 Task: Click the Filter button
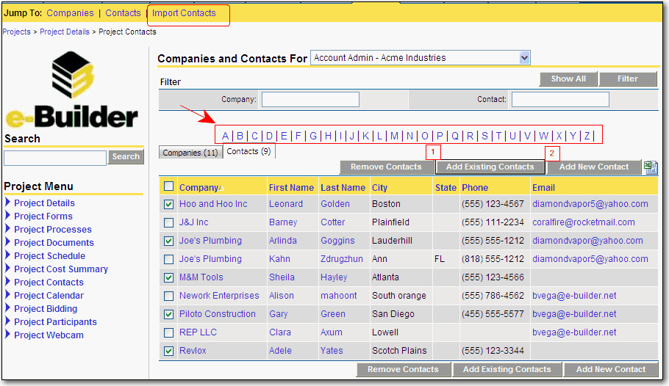(628, 79)
